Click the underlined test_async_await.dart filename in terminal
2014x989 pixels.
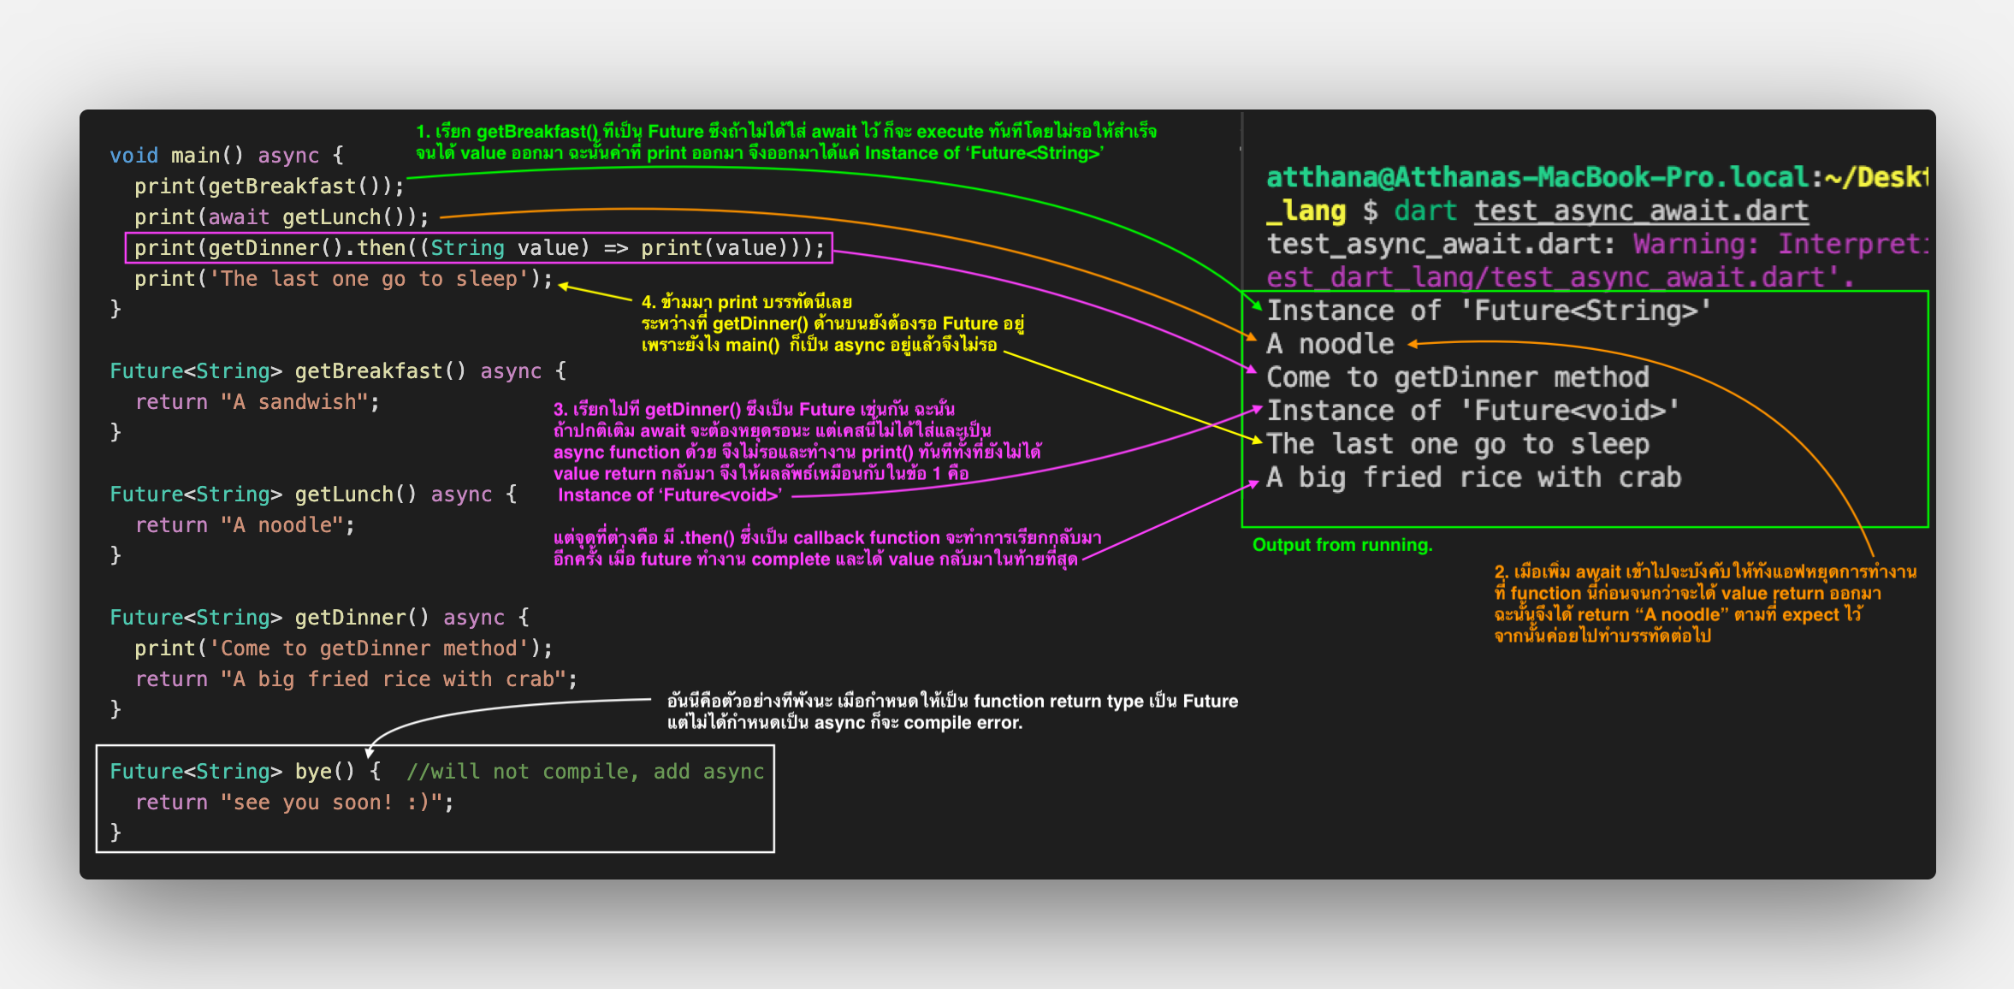(x=1641, y=210)
